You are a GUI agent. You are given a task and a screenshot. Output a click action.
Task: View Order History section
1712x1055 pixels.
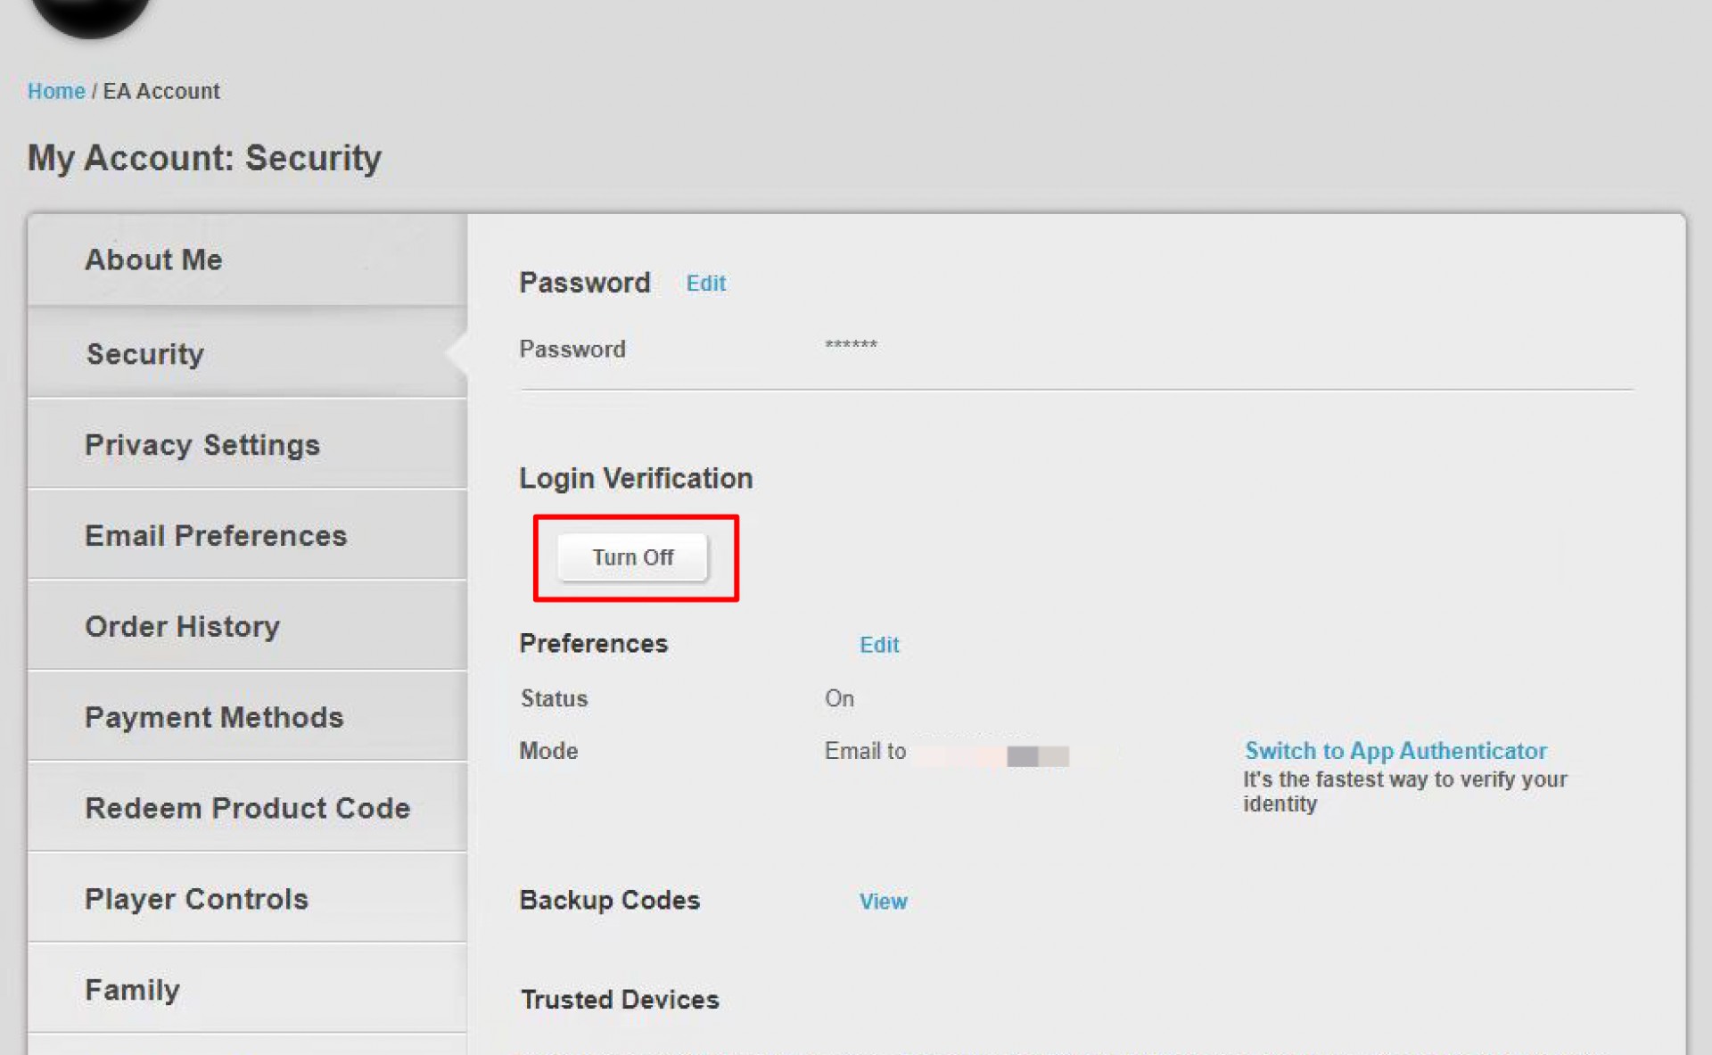pyautogui.click(x=247, y=626)
